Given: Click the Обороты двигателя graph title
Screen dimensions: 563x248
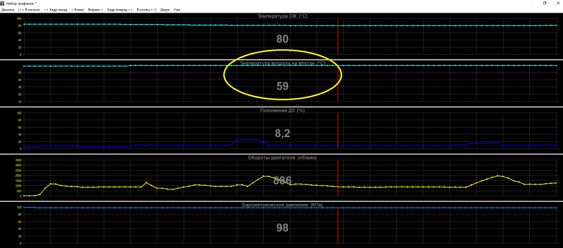Looking at the screenshot, I should pyautogui.click(x=282, y=157).
